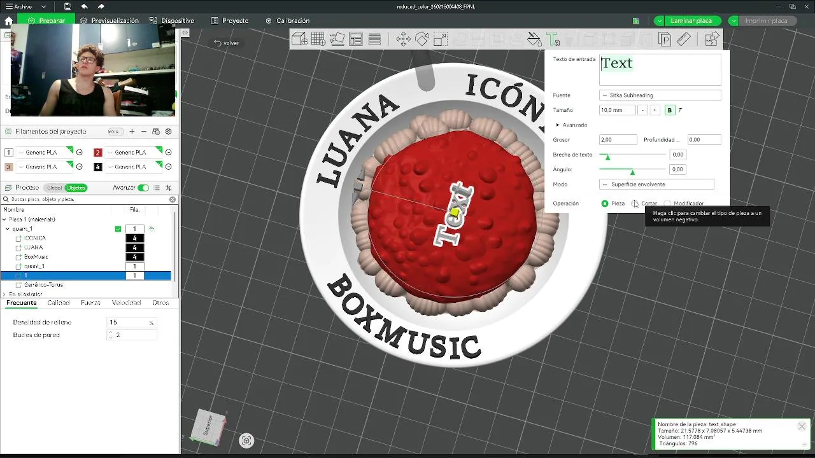Select the Move tool
Viewport: 815px width, 458px height.
coord(403,39)
